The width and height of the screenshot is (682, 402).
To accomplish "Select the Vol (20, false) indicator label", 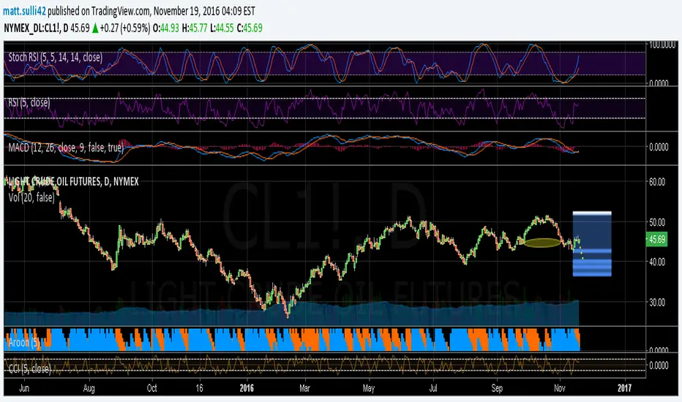I will pos(31,198).
